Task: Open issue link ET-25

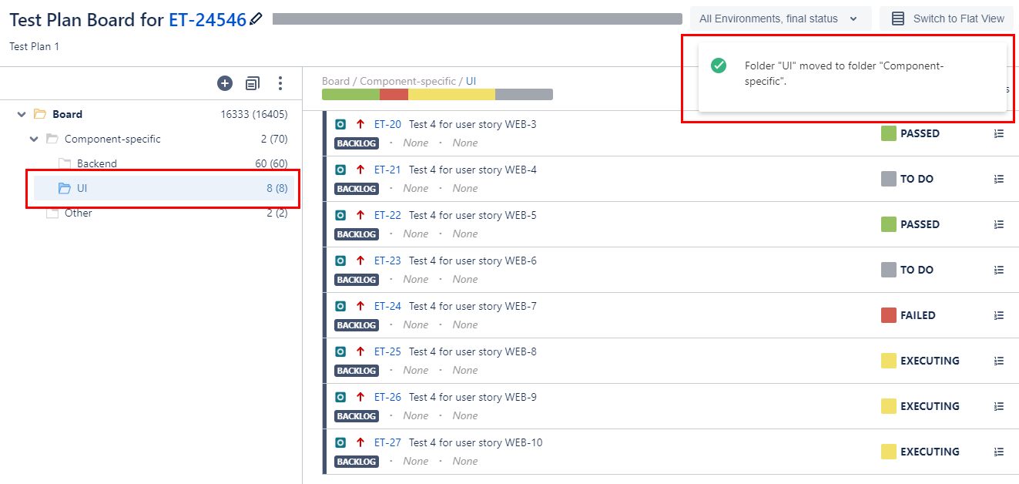Action: pyautogui.click(x=387, y=351)
